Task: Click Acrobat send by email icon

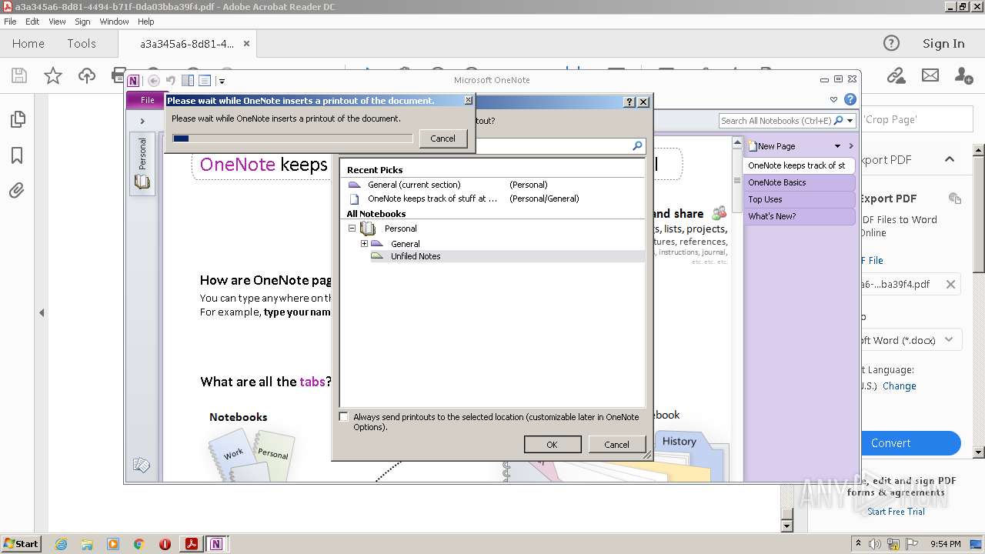Action: 930,75
